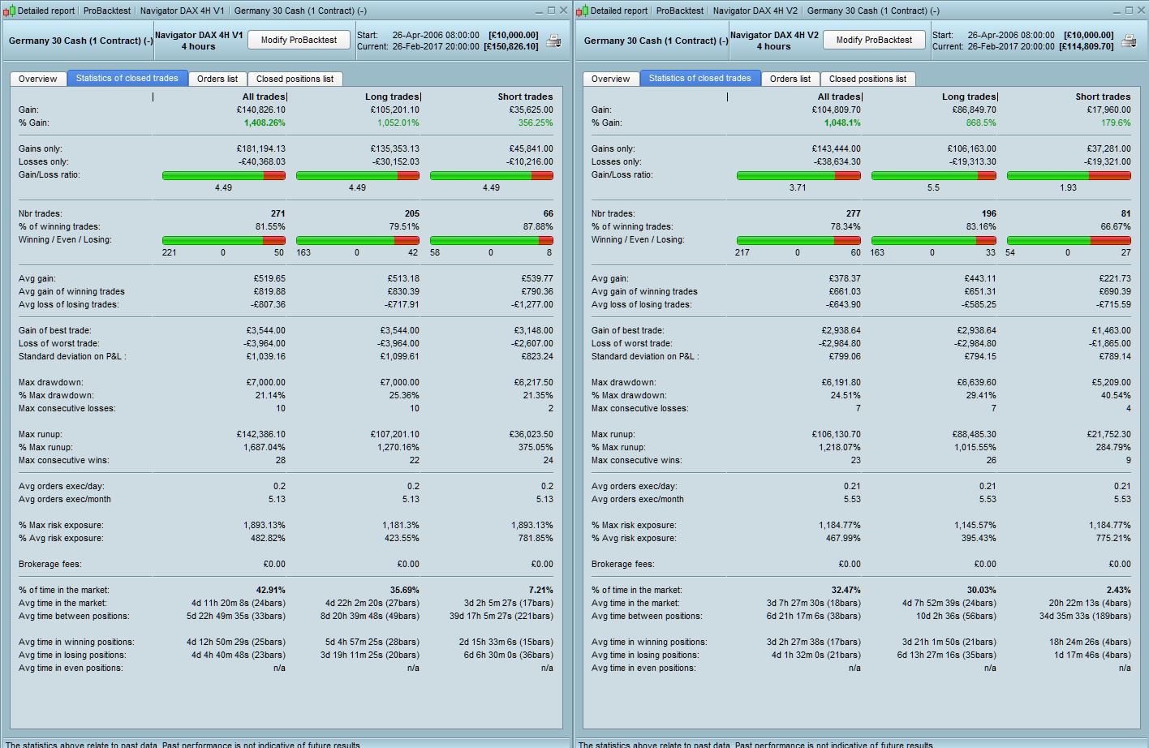
Task: Click Navigator DAX 4H V1 strategy label
Action: [199, 35]
